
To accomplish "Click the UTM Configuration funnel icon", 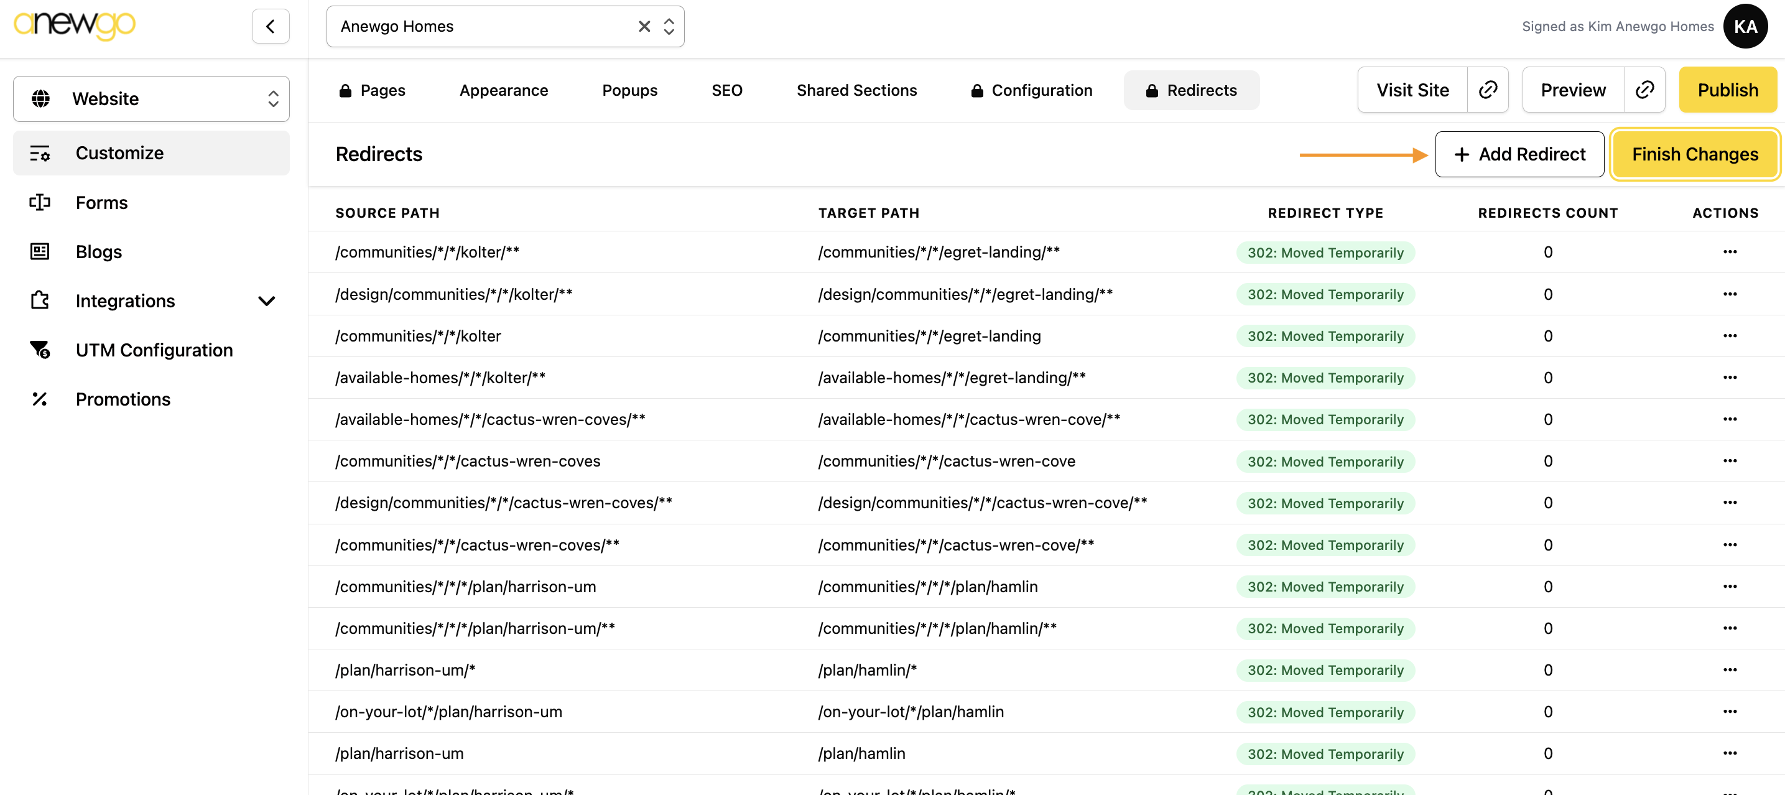I will click(x=40, y=350).
